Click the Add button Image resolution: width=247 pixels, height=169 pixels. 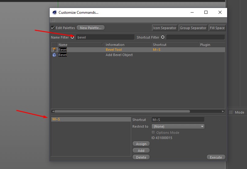(141, 151)
